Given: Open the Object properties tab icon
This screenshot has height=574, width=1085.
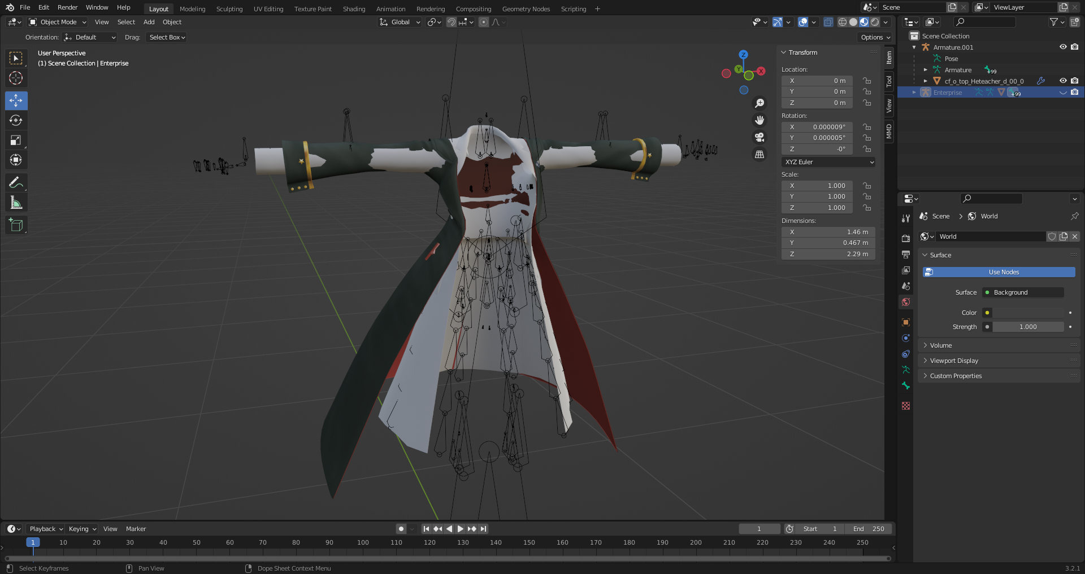Looking at the screenshot, I should 906,322.
